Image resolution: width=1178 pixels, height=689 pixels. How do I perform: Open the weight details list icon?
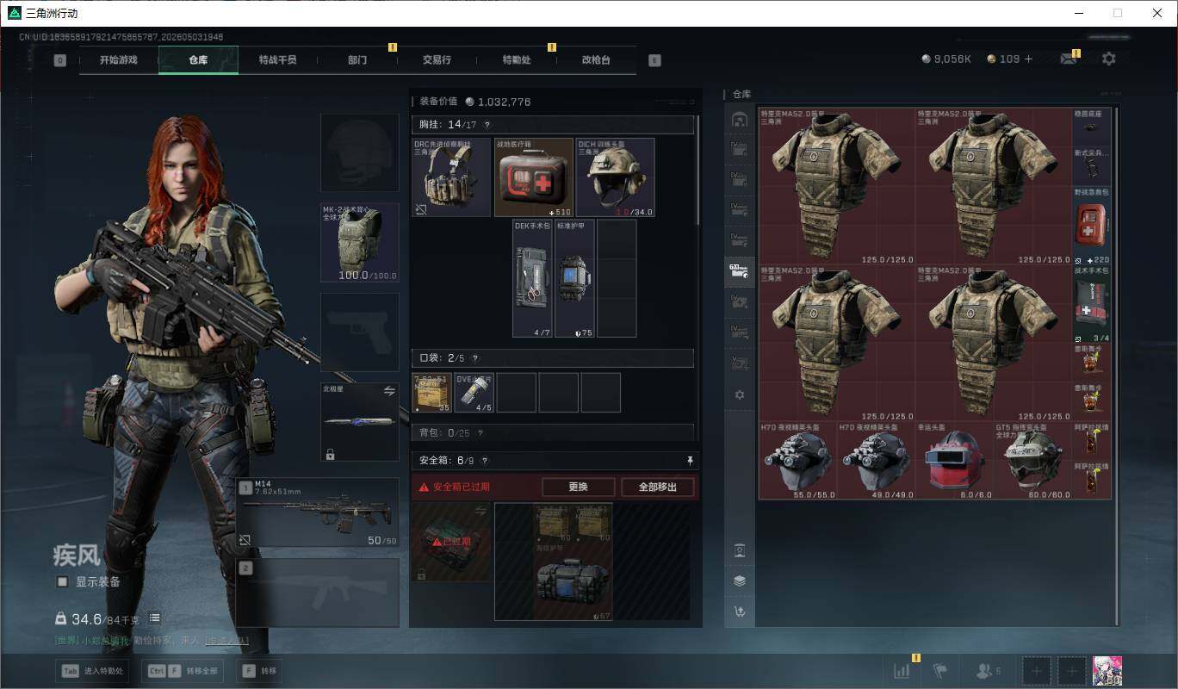[x=155, y=618]
